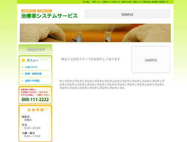Click the bullet icon beside ごあいさつ
The image size is (187, 142).
(22, 67)
